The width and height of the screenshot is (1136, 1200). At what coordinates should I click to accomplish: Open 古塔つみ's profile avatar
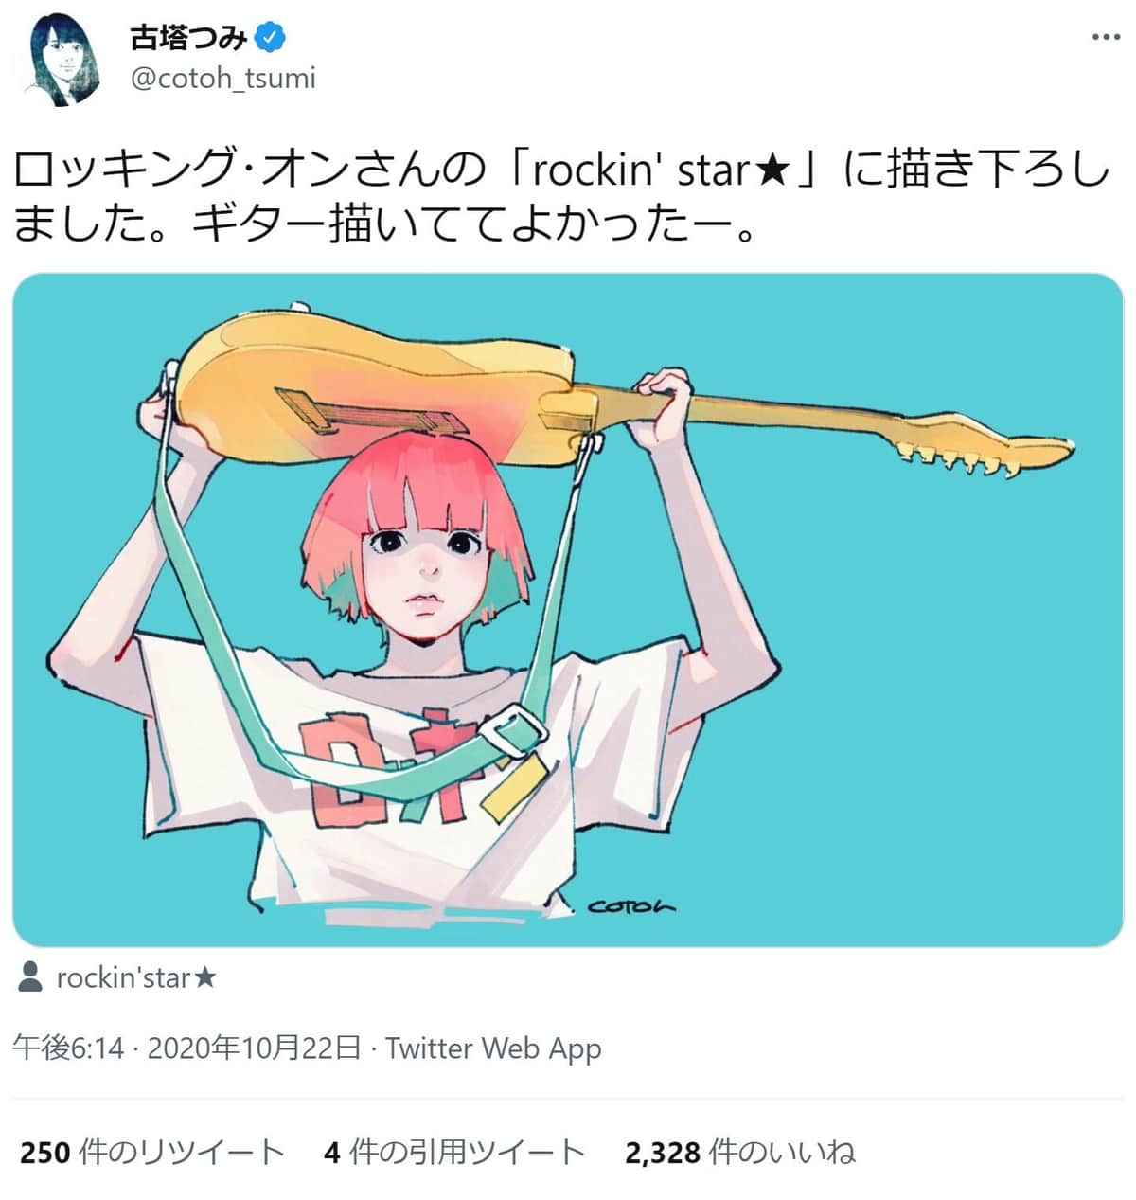pos(63,59)
